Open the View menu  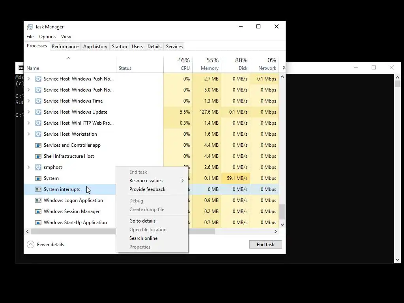click(66, 37)
